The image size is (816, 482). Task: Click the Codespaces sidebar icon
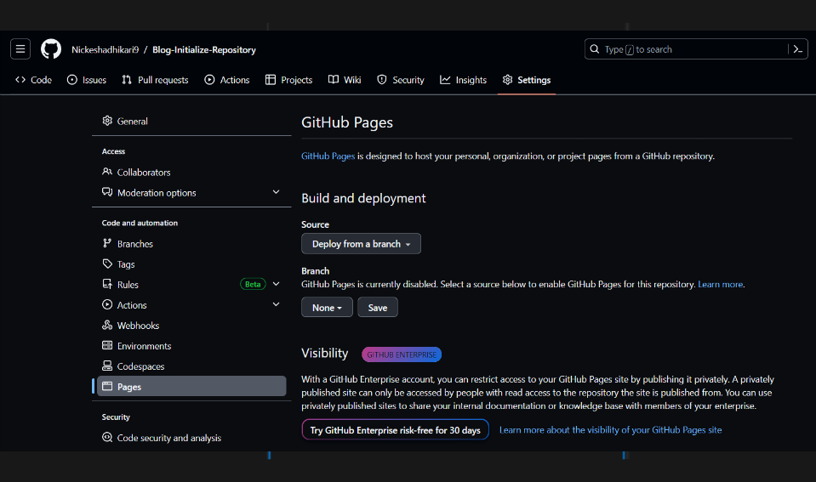pyautogui.click(x=107, y=366)
